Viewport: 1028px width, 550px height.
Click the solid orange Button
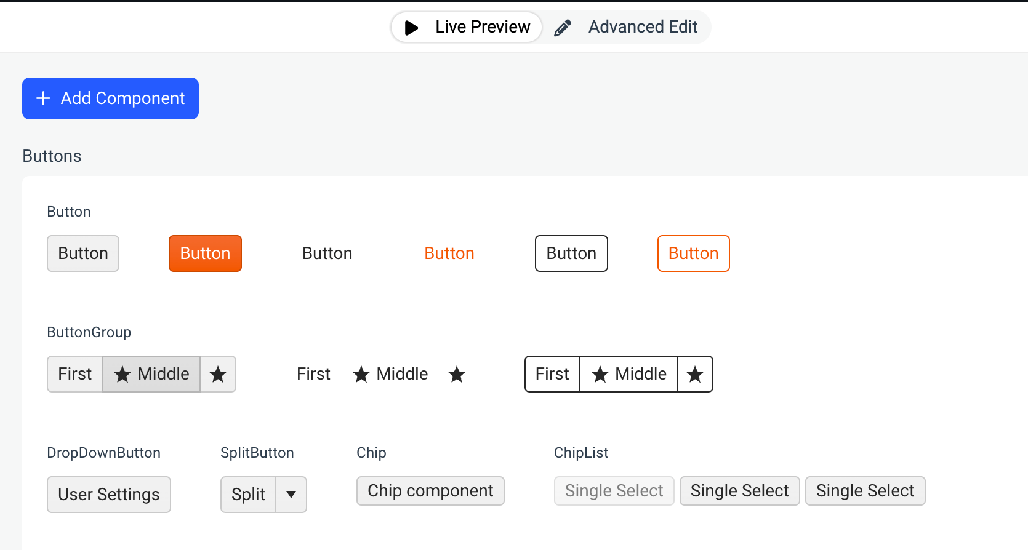tap(205, 253)
